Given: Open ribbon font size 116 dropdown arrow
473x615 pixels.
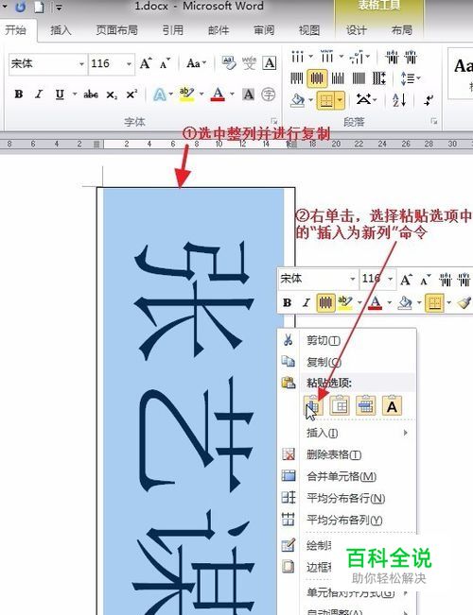Looking at the screenshot, I should tap(129, 63).
